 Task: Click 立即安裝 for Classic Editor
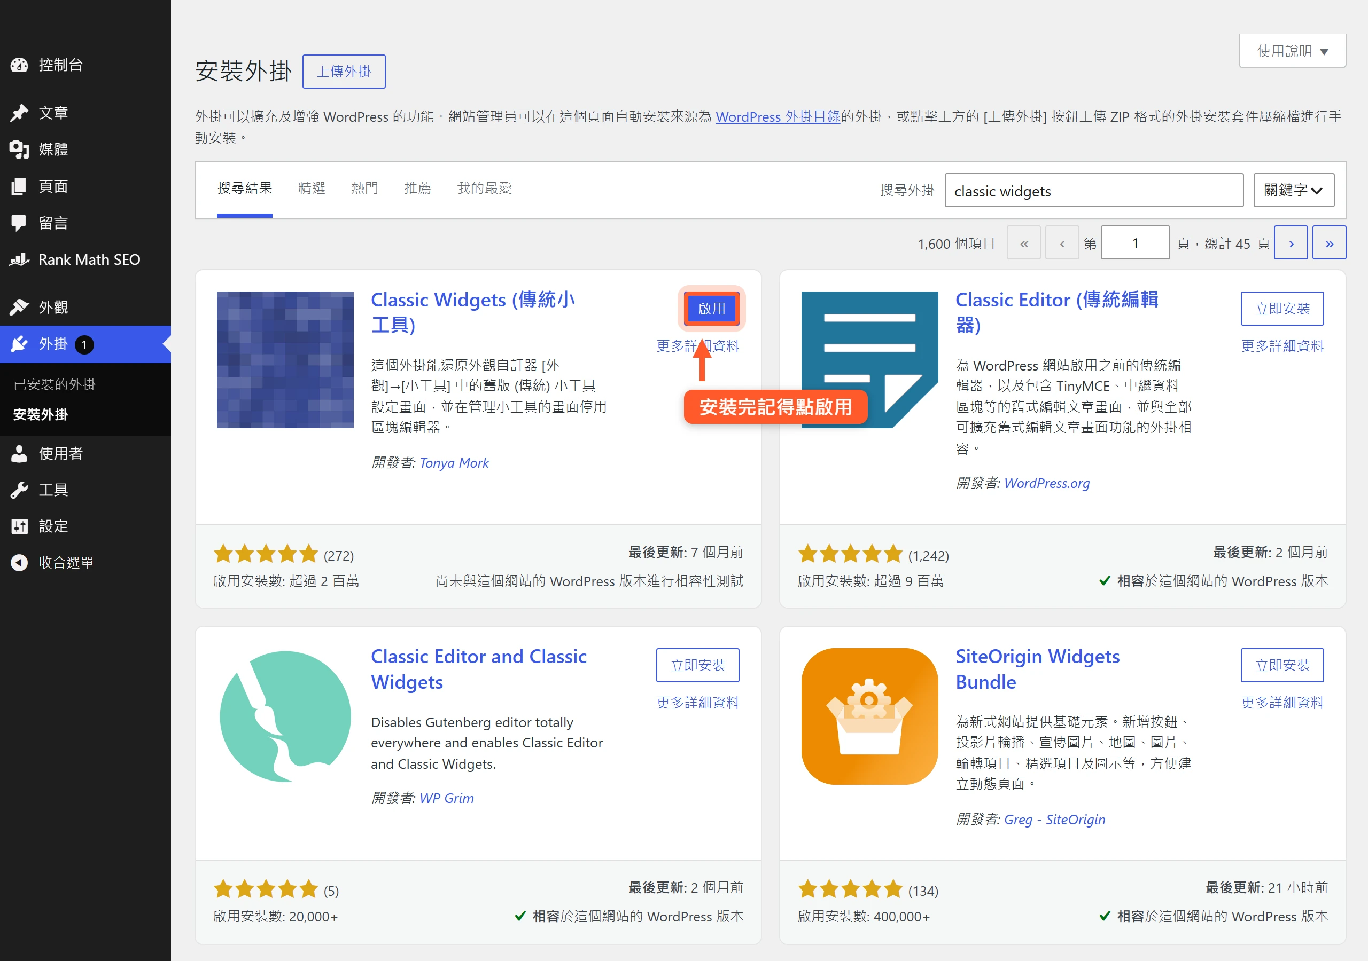[x=1282, y=309]
